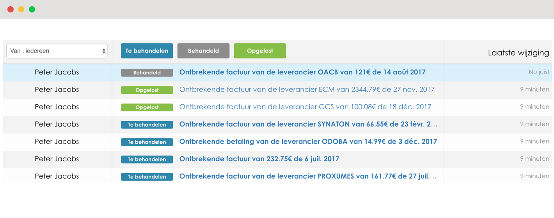This screenshot has height=218, width=554.
Task: Open the 232.75€ invoice of 6 juil. 2017
Action: coord(259,159)
